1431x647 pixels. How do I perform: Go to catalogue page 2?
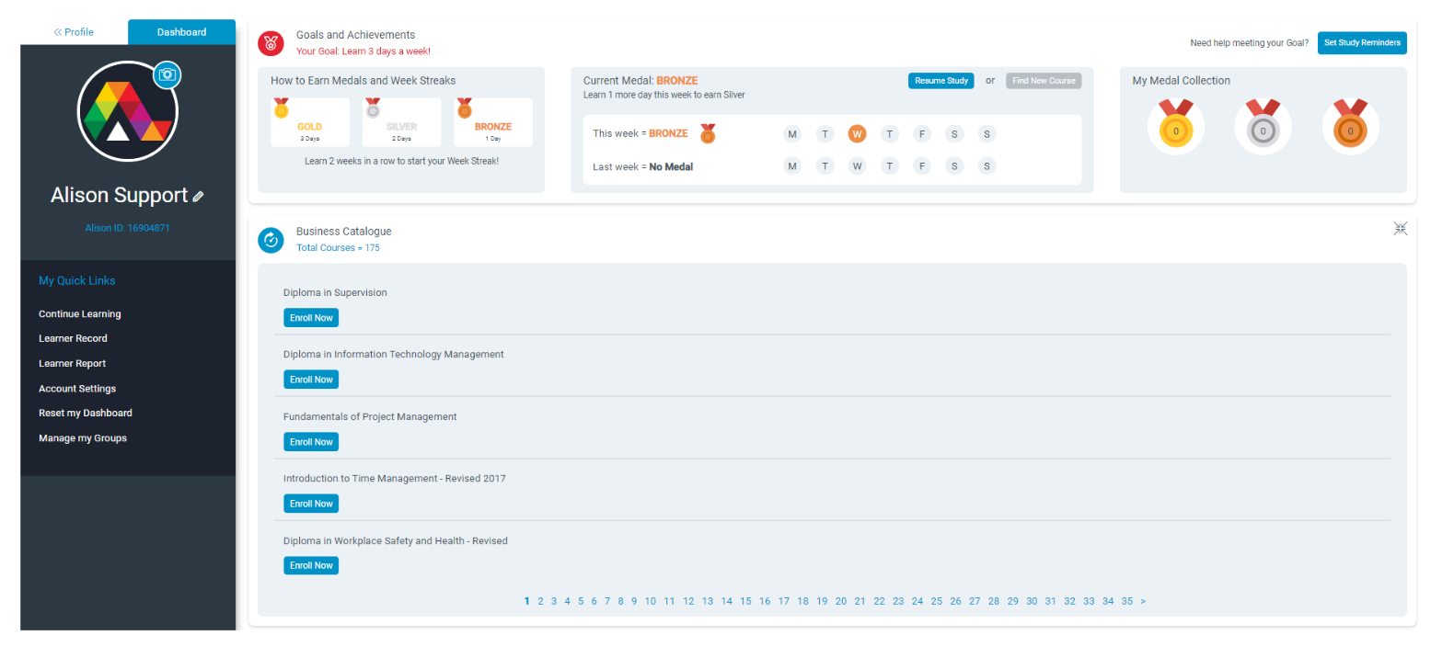(541, 601)
